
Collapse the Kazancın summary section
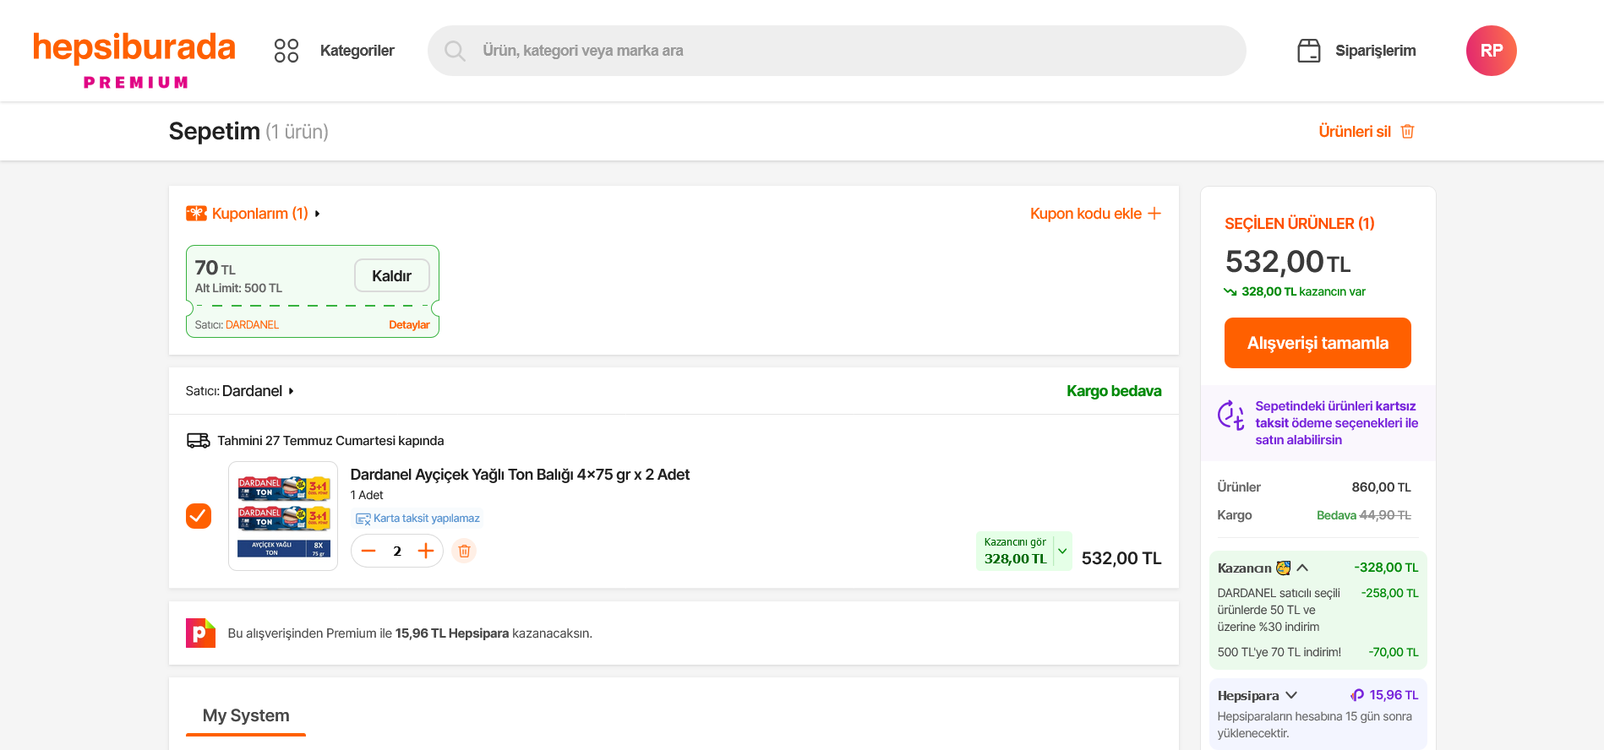pos(1302,568)
